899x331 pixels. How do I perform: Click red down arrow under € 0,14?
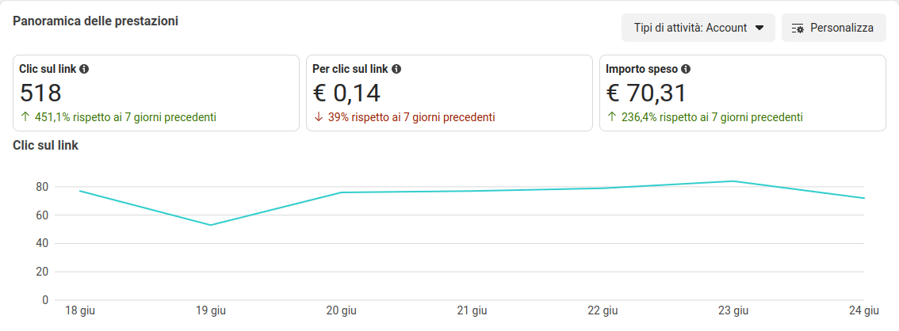click(x=318, y=117)
